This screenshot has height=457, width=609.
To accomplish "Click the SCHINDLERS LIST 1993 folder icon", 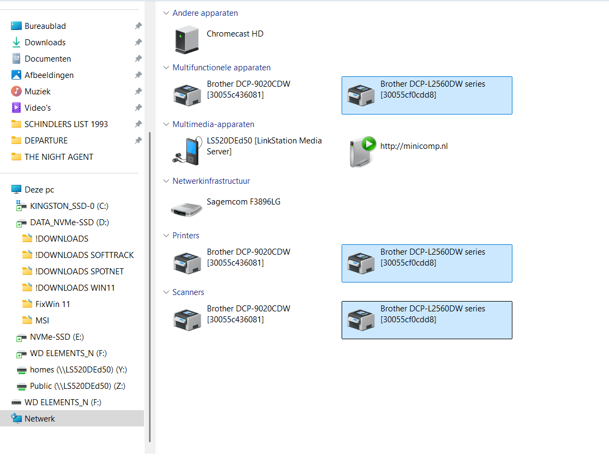I will tap(16, 124).
